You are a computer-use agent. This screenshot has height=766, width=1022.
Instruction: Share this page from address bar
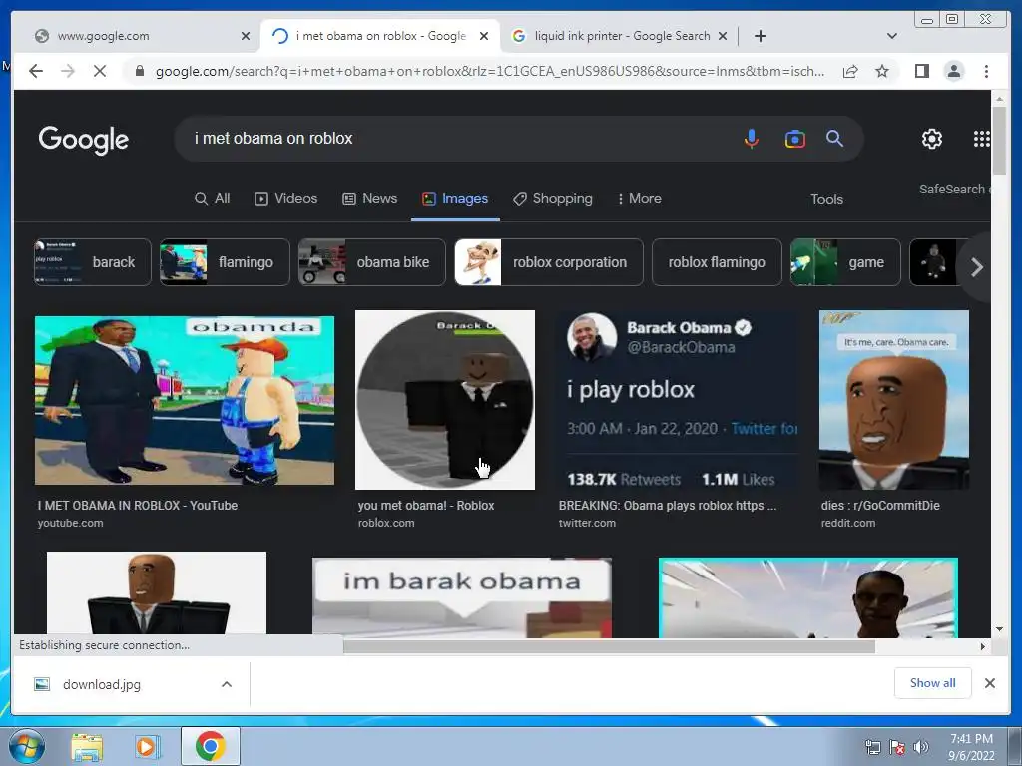pyautogui.click(x=850, y=71)
